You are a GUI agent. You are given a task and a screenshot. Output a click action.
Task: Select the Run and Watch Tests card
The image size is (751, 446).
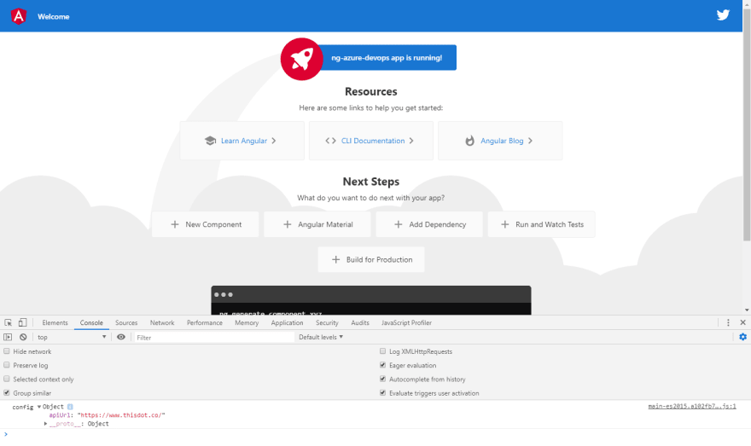tap(541, 224)
